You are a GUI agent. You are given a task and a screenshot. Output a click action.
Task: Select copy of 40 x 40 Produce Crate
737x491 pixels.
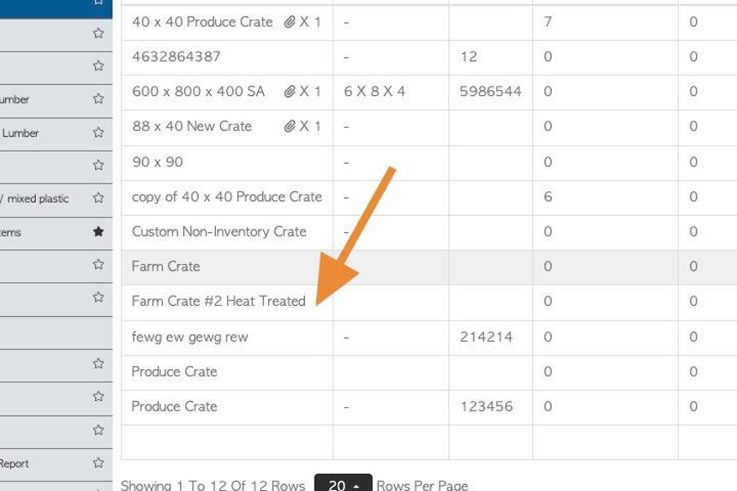tap(226, 197)
